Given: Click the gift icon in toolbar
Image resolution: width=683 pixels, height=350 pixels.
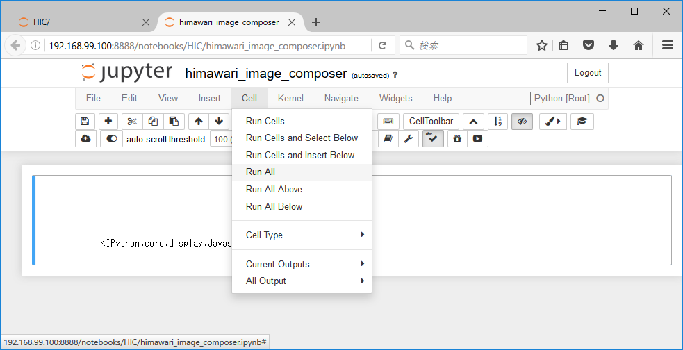Looking at the screenshot, I should point(457,139).
